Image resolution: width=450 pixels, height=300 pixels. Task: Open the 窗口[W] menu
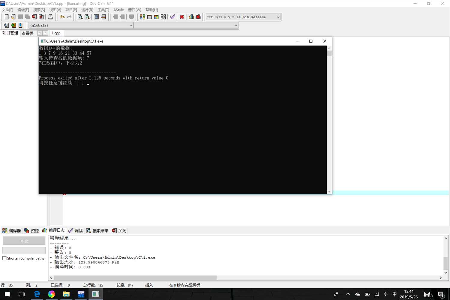[134, 10]
